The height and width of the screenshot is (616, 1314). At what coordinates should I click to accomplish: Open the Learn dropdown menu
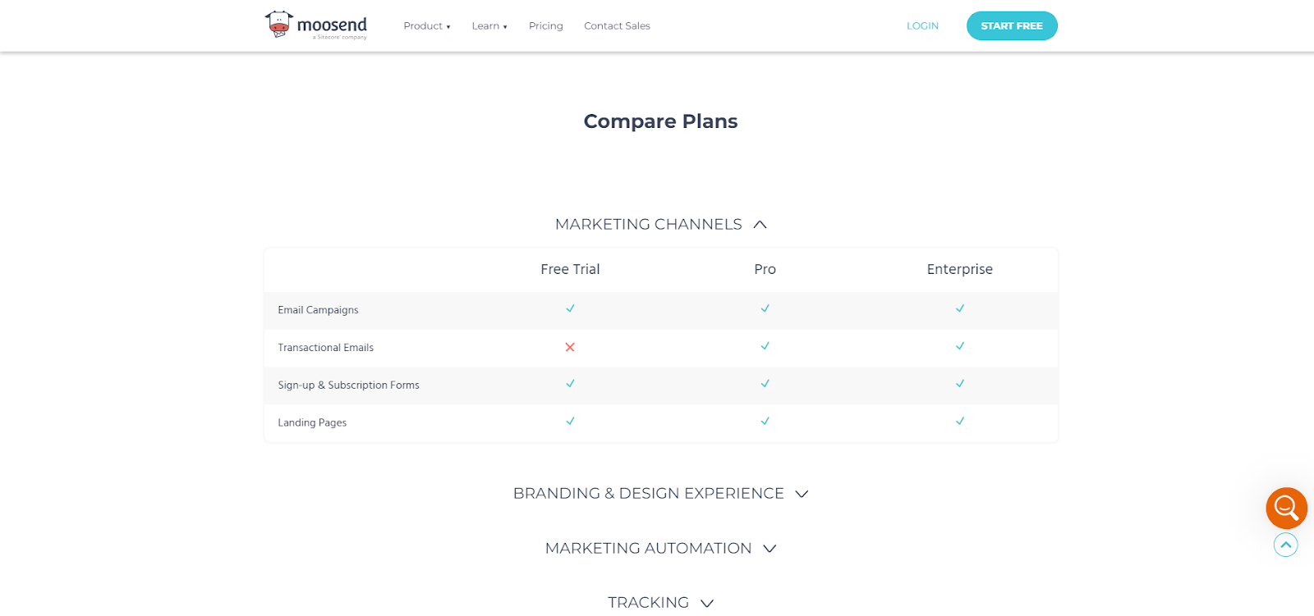tap(489, 25)
